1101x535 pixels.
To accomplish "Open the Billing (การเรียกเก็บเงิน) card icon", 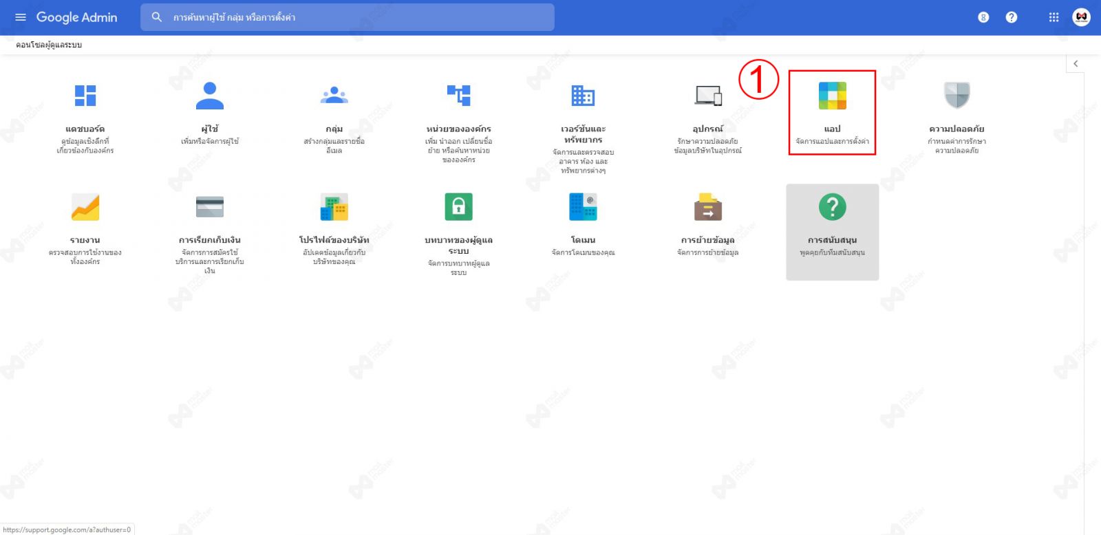I will [x=210, y=207].
